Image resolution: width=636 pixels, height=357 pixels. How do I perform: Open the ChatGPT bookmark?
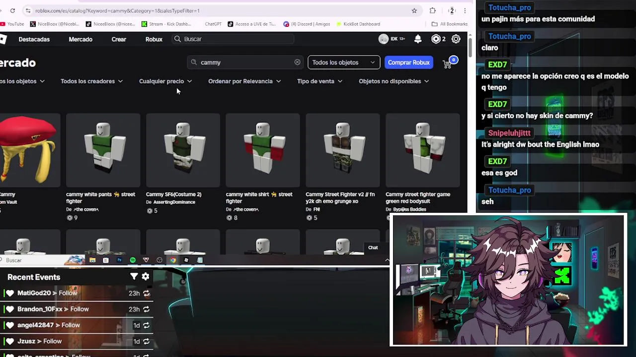[213, 24]
